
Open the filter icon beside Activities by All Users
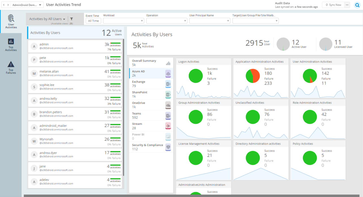coord(71,19)
